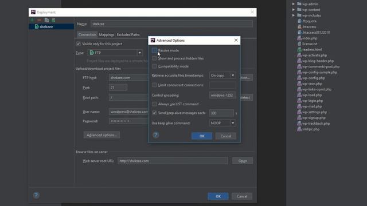Click the wp-content folder icon
This screenshot has height=206, width=367.
[299, 10]
